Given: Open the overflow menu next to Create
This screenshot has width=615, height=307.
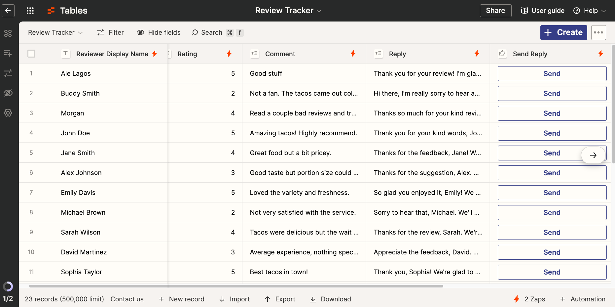Looking at the screenshot, I should pos(598,32).
